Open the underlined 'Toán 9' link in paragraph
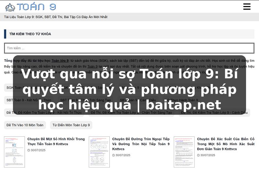The image size is (259, 170). coord(92,67)
